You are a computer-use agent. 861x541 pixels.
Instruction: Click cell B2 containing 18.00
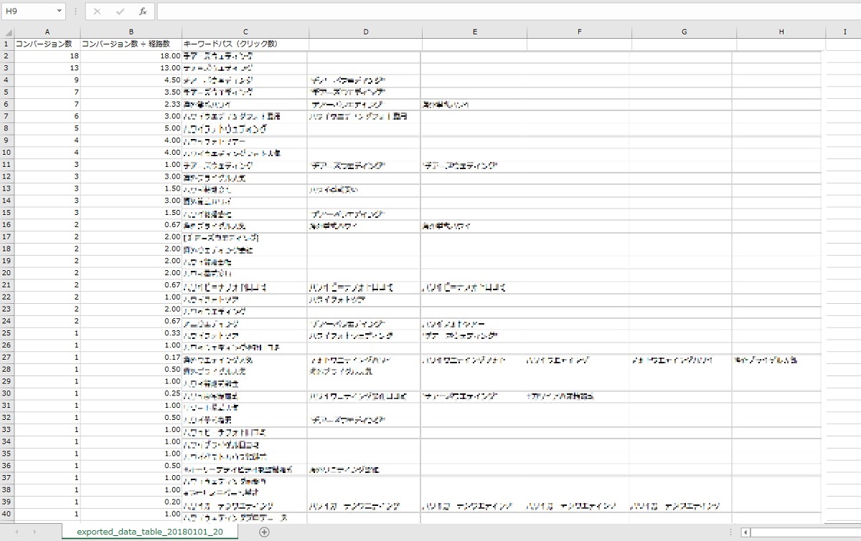[x=131, y=55]
